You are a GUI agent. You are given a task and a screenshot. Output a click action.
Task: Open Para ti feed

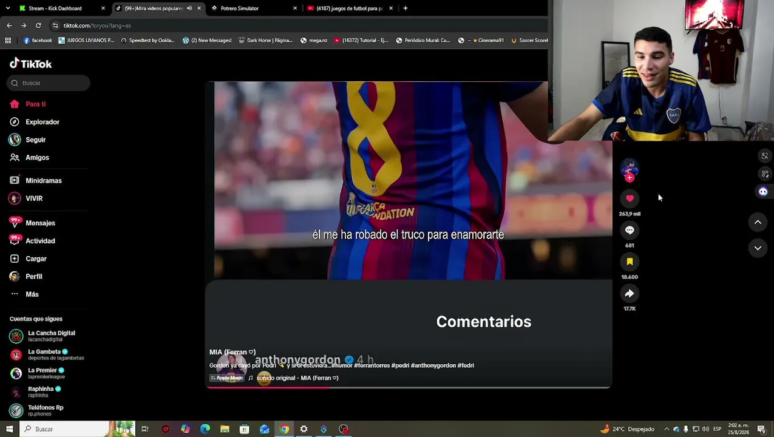35,104
